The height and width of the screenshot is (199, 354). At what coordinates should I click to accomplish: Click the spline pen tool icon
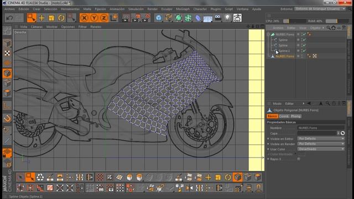coord(168,18)
